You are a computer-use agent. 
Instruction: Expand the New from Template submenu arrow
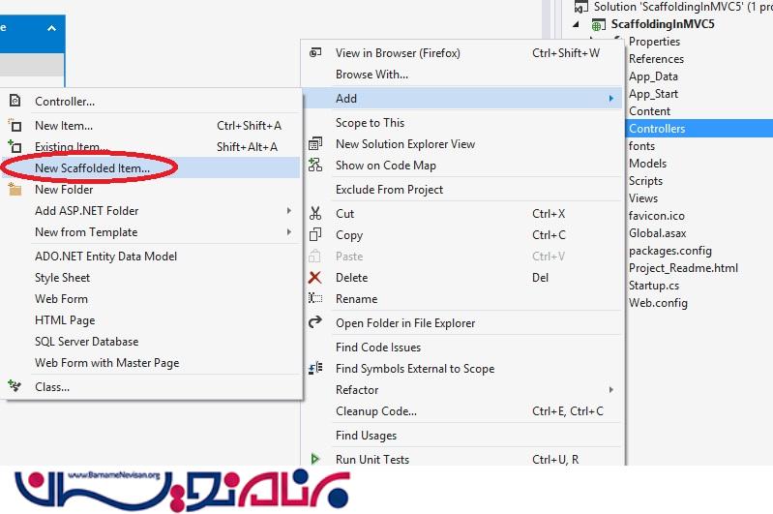click(288, 232)
